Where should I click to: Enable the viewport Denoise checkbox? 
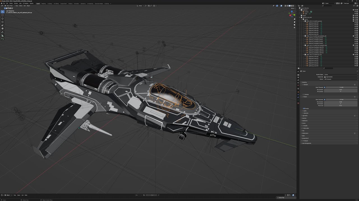pos(304,94)
